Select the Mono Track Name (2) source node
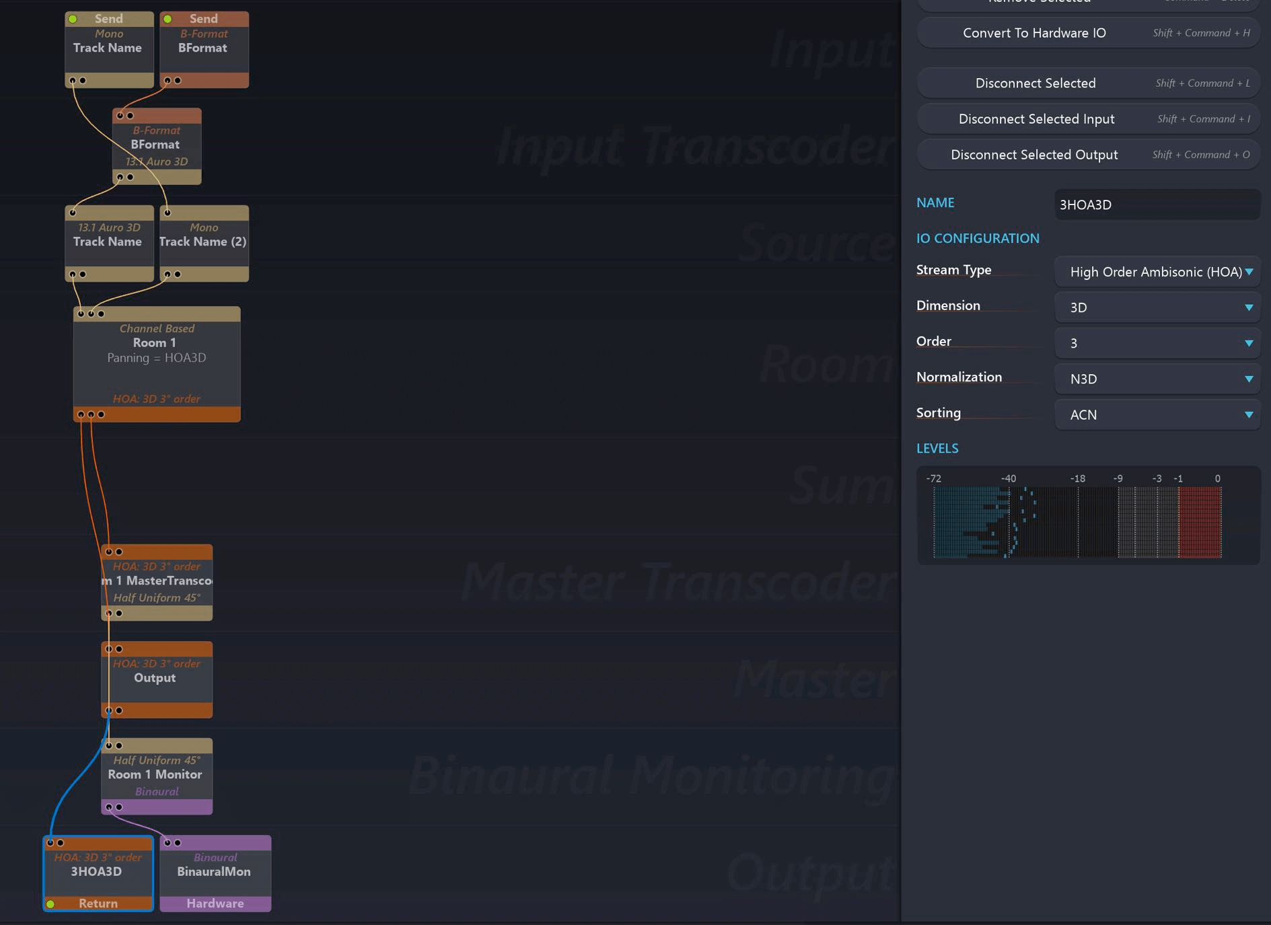The width and height of the screenshot is (1271, 925). coord(204,242)
